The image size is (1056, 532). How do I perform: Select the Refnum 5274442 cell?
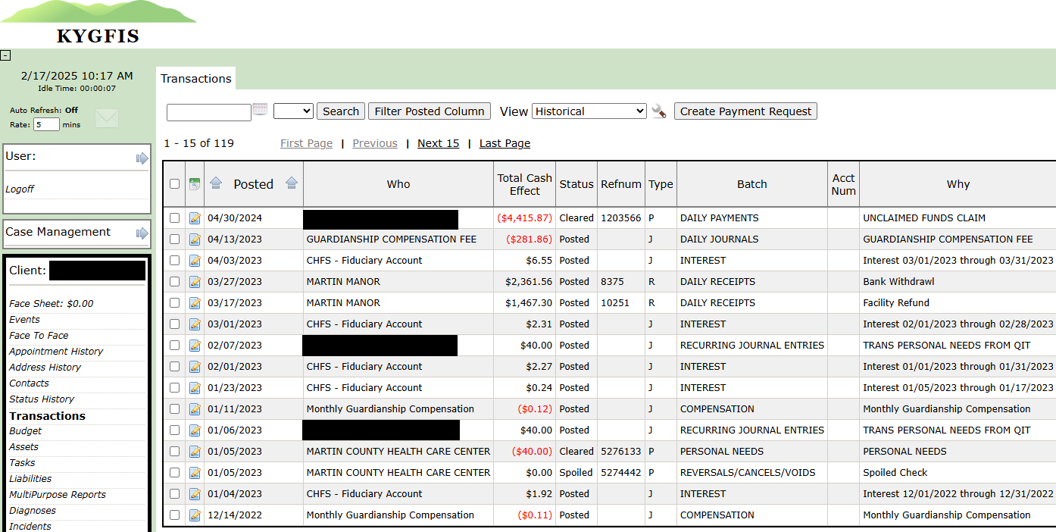[621, 473]
